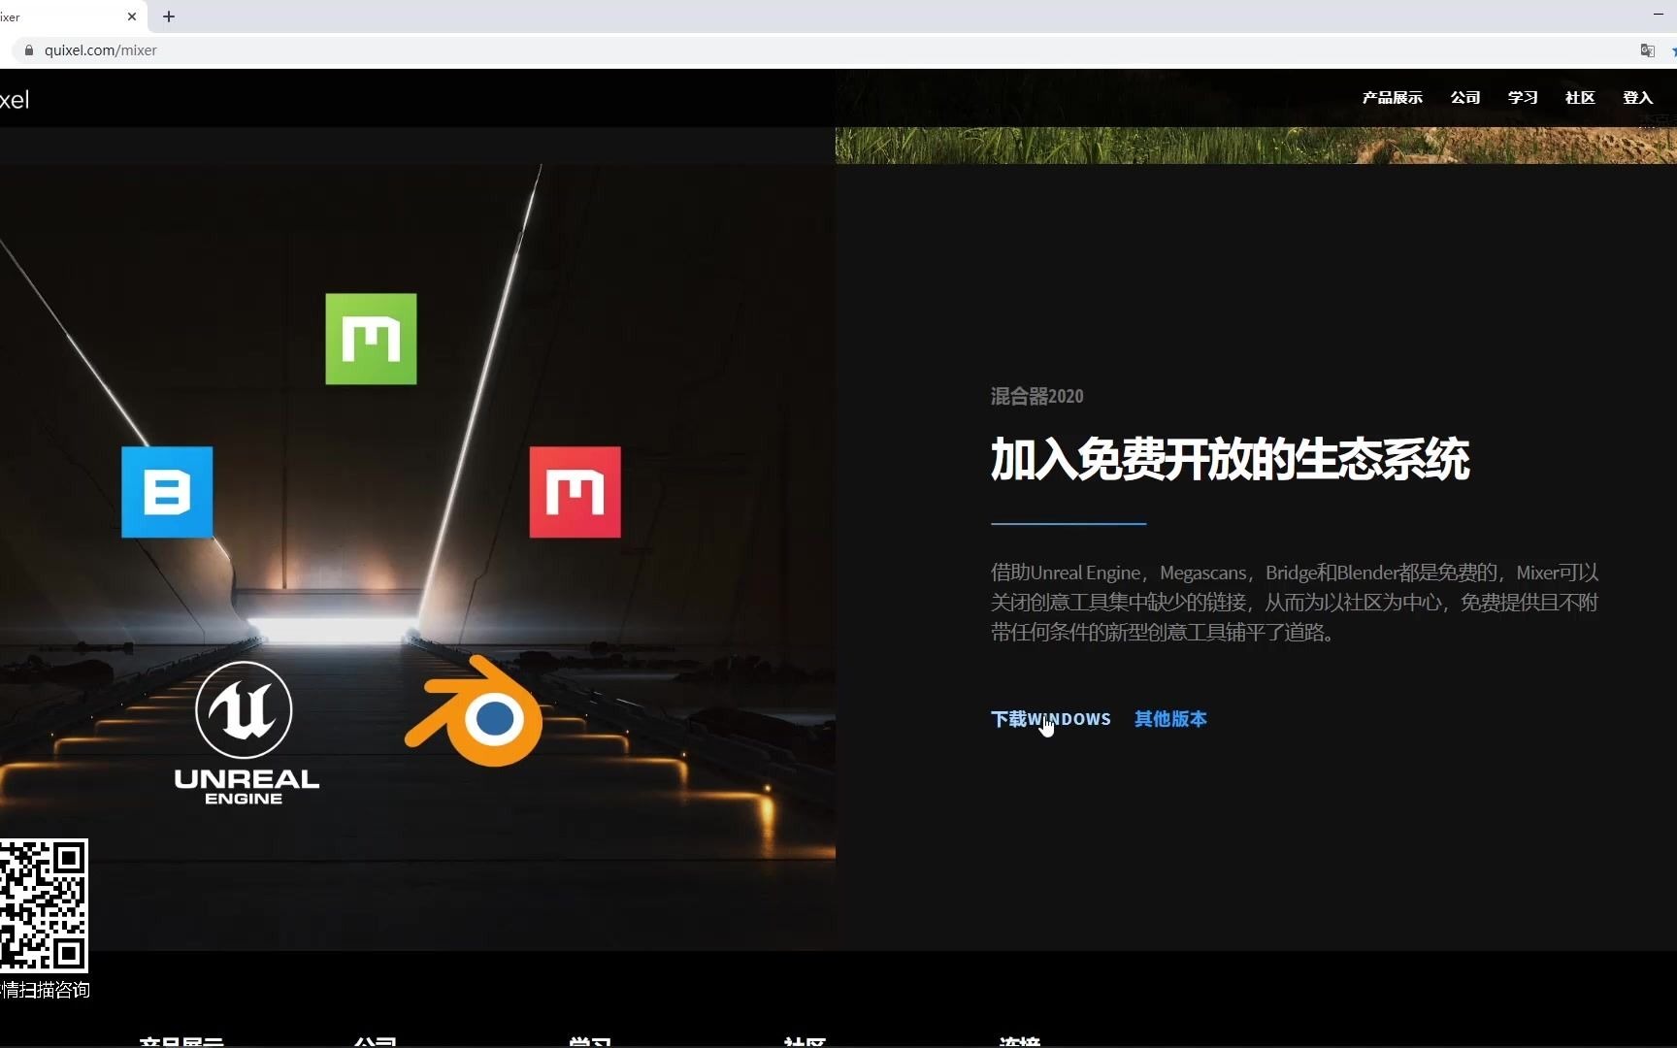Click the 下载WINDOWS download link
The height and width of the screenshot is (1048, 1677).
1050,719
